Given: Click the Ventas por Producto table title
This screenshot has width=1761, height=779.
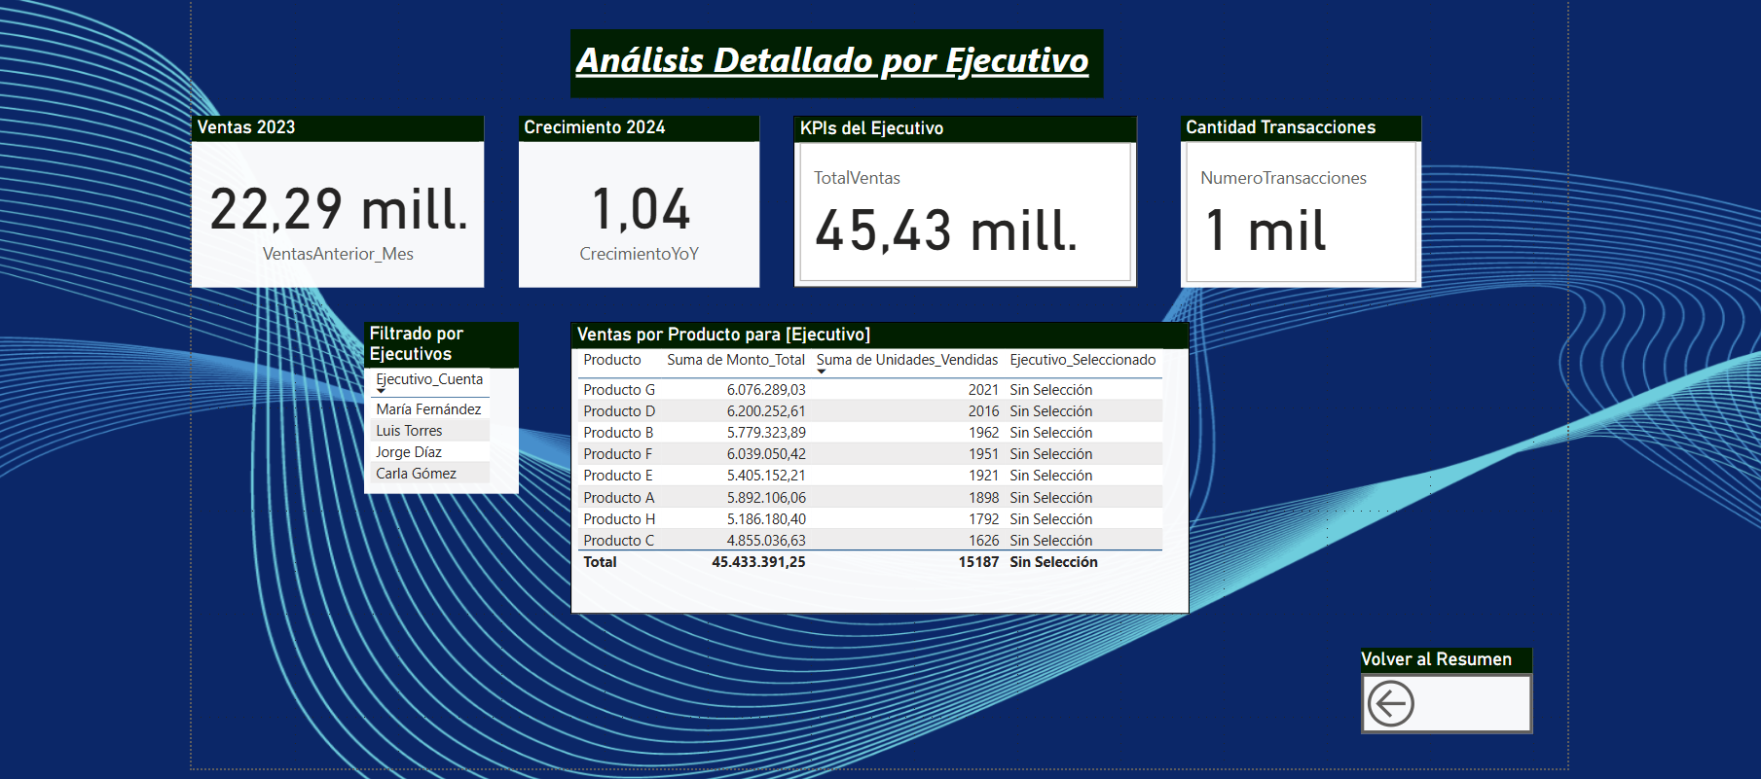Looking at the screenshot, I should click(x=723, y=335).
